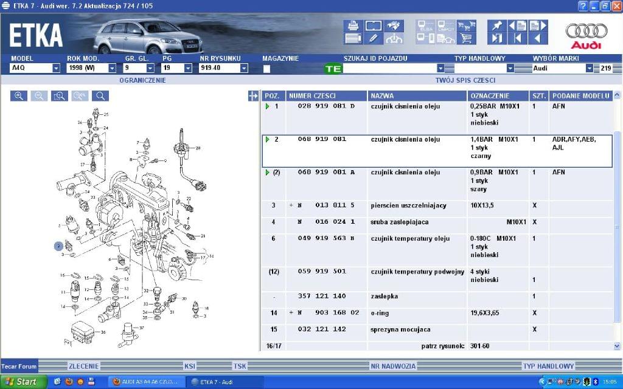
Task: Select the sruba zaslepiajaca row name
Action: (x=399, y=222)
